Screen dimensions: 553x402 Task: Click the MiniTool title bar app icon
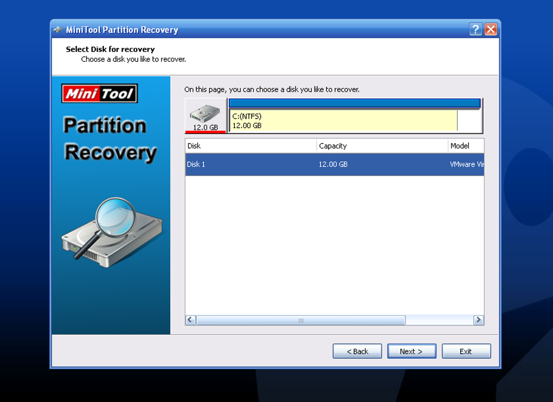tap(58, 30)
